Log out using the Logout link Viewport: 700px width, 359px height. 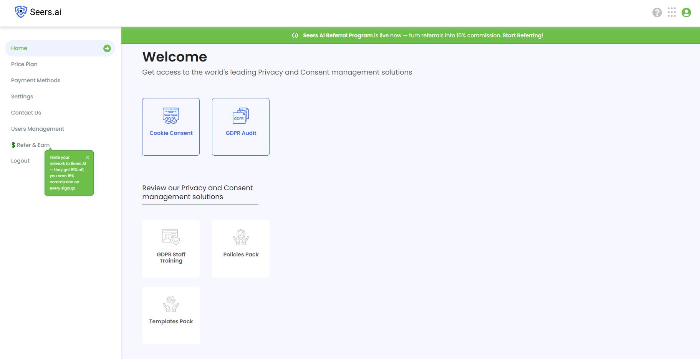[x=20, y=161]
